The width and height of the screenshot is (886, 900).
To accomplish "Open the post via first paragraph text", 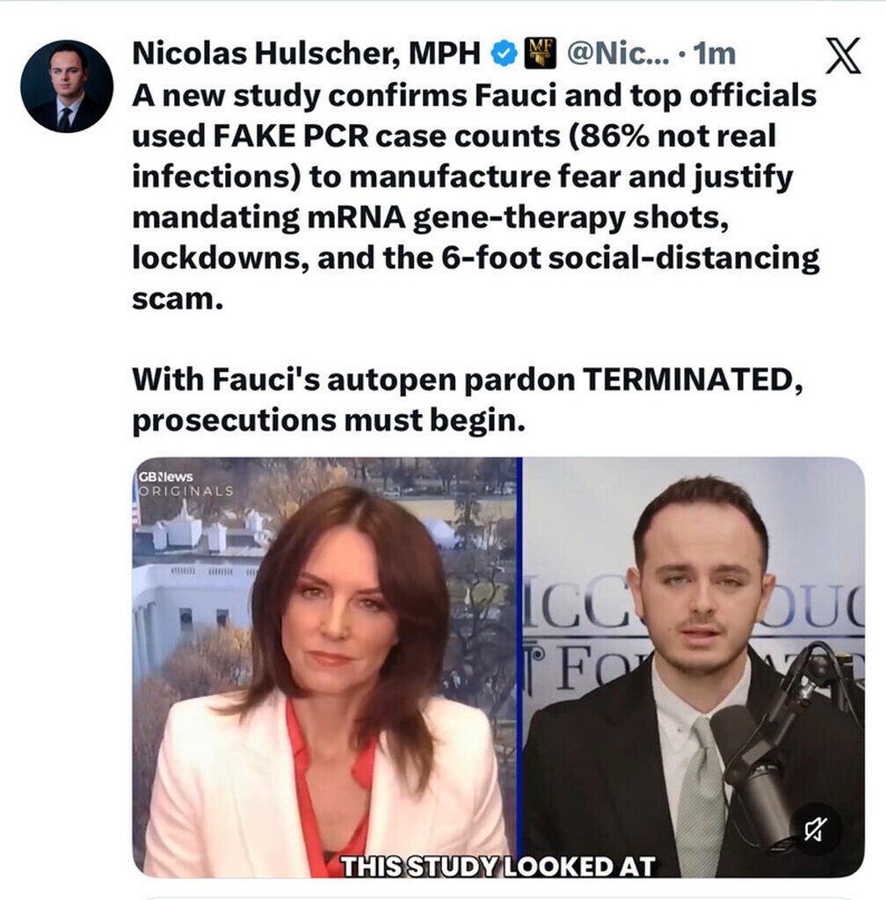I will click(x=476, y=198).
